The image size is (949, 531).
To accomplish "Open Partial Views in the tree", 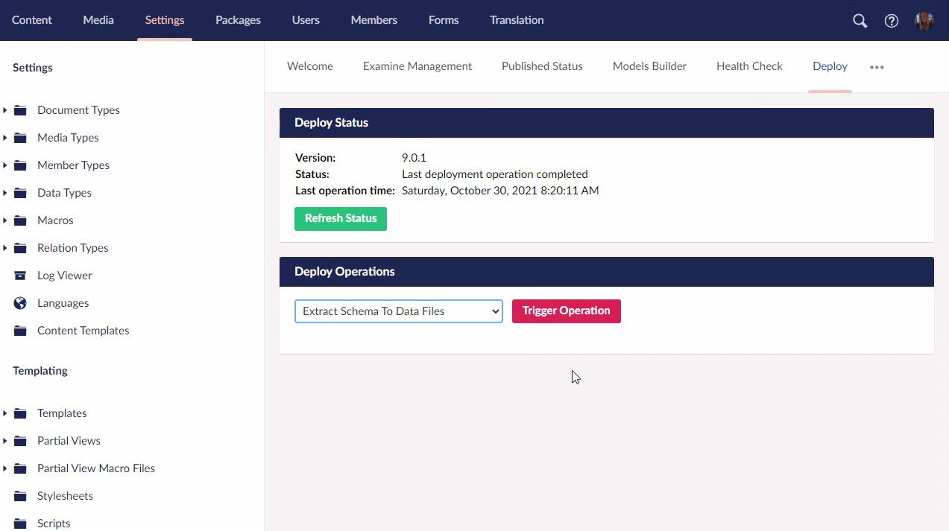I will [x=69, y=441].
